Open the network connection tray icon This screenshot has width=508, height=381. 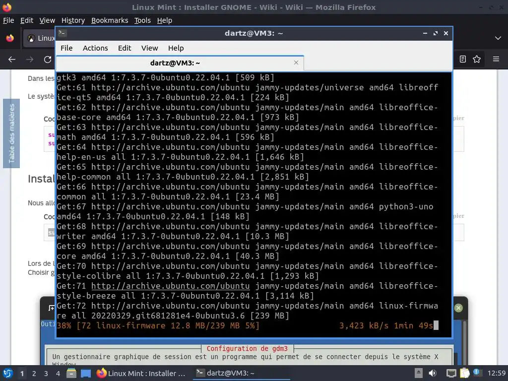451,373
